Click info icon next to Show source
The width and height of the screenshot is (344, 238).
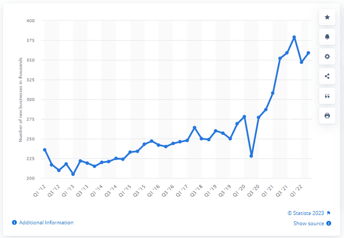point(329,223)
